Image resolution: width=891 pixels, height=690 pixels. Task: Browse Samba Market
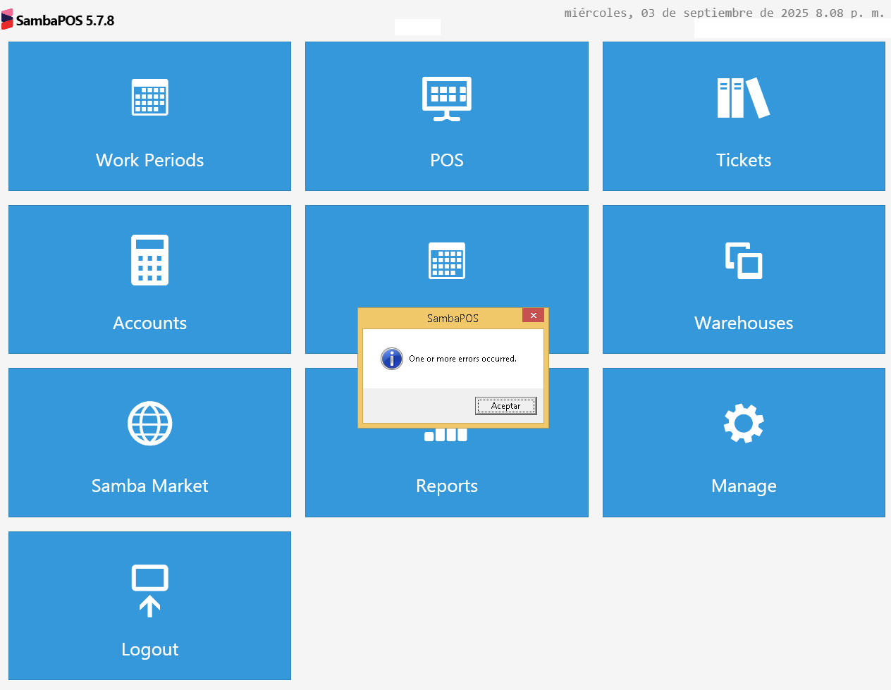point(149,442)
